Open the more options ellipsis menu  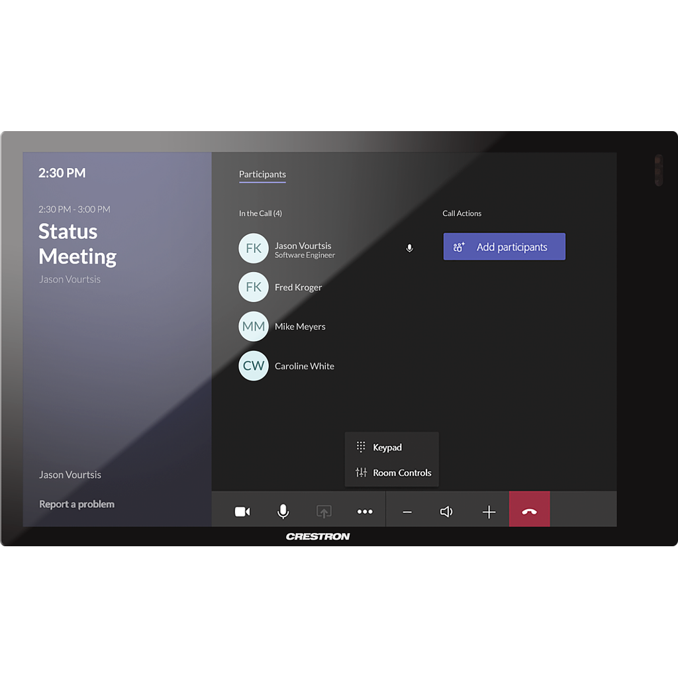365,512
